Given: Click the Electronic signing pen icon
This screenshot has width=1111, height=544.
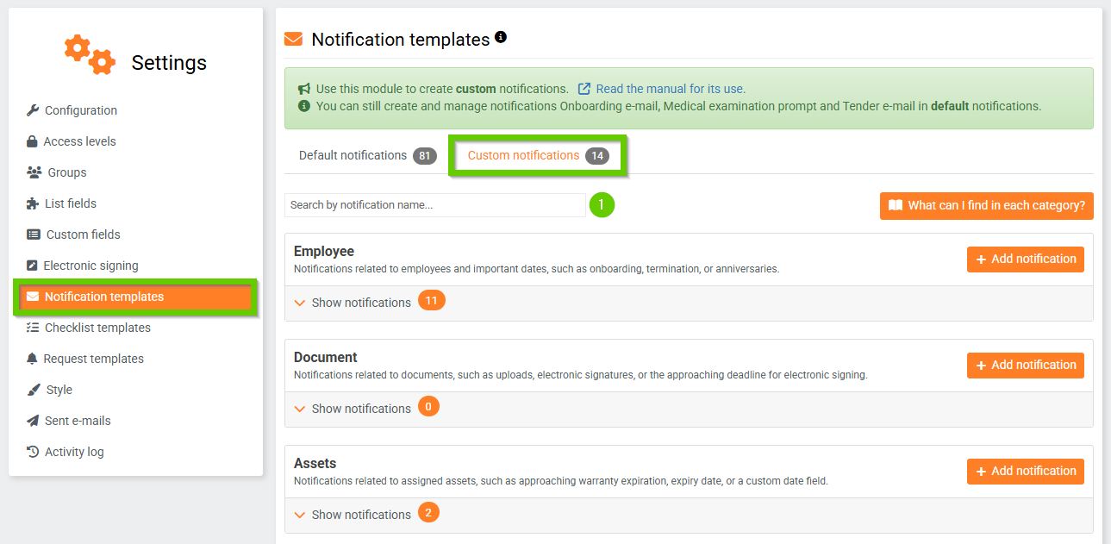Looking at the screenshot, I should click(32, 266).
